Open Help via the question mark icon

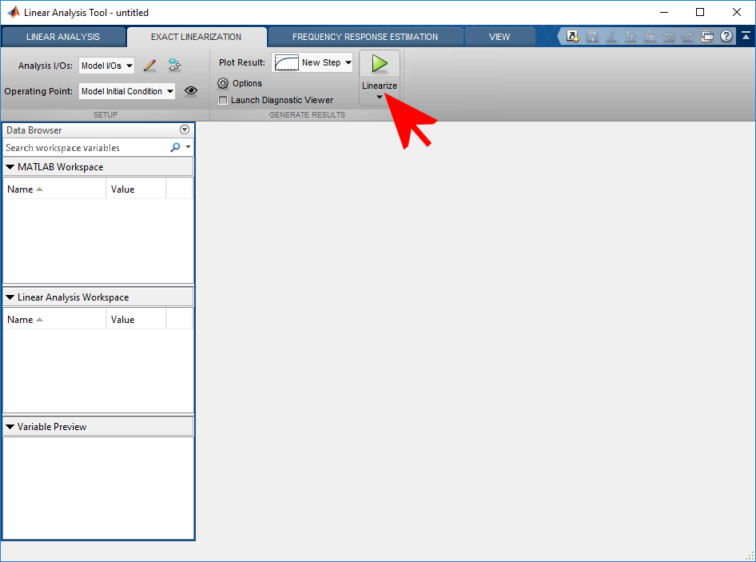726,36
